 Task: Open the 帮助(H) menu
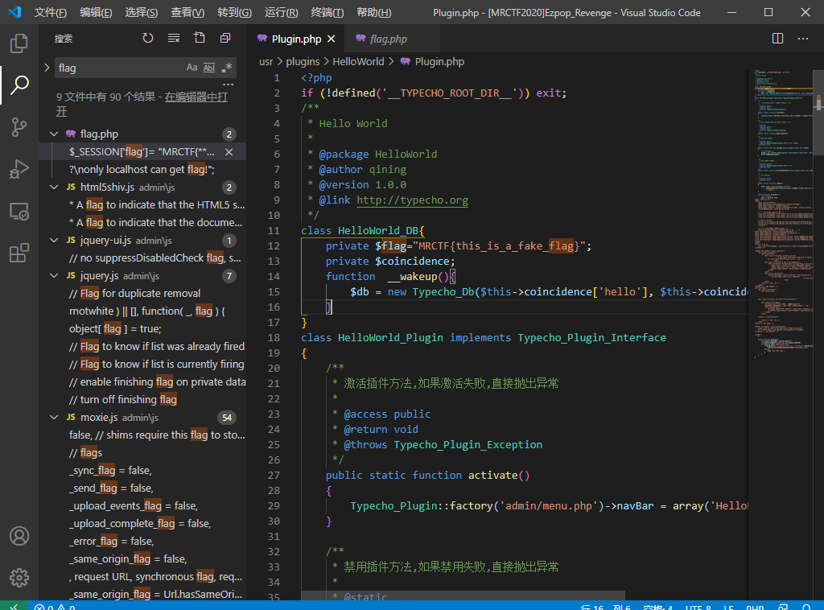pos(373,12)
